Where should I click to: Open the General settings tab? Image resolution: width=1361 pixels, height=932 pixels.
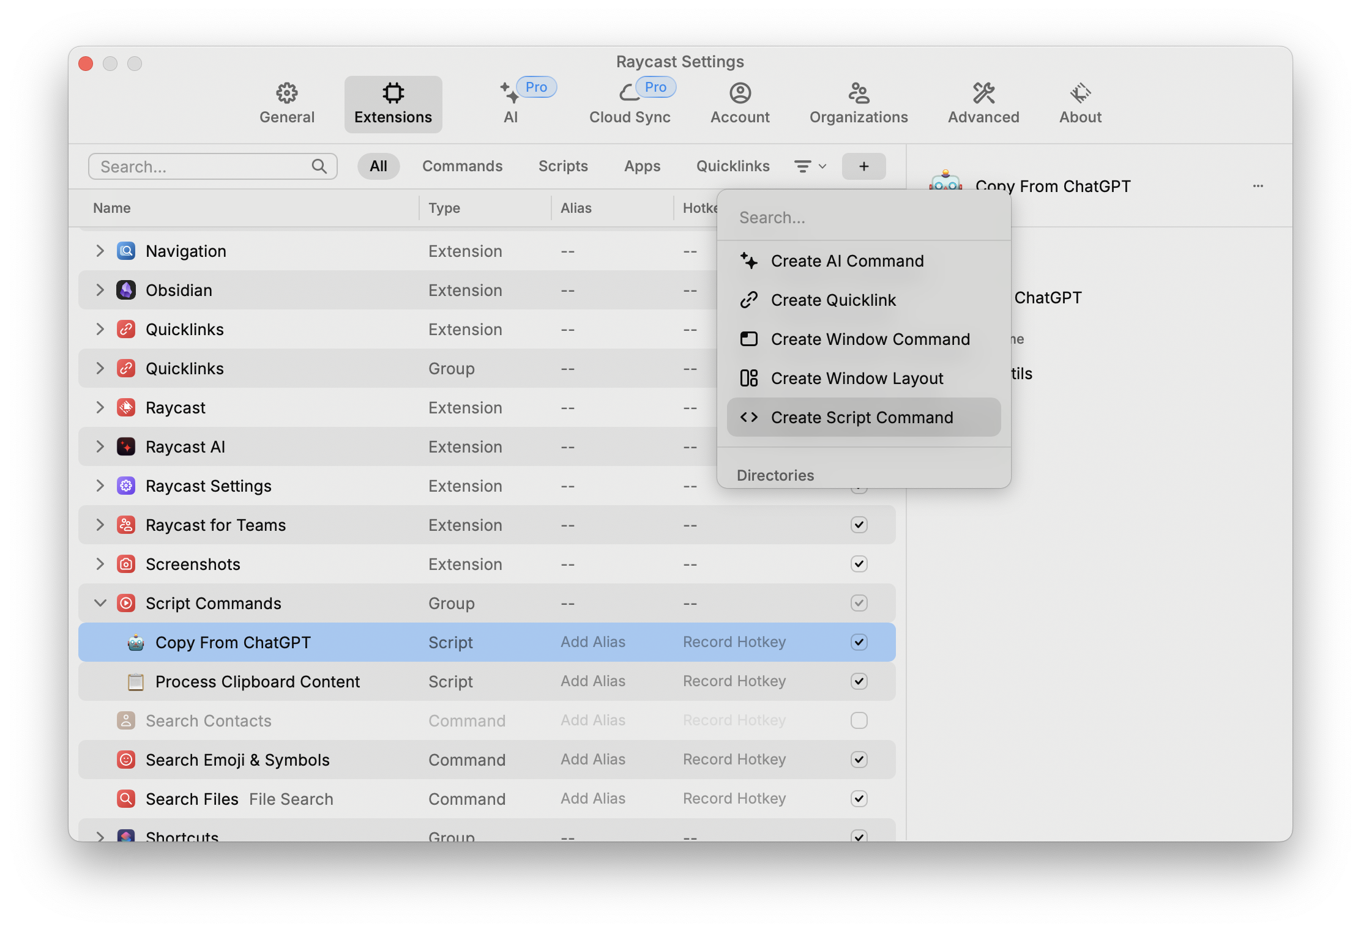point(286,104)
